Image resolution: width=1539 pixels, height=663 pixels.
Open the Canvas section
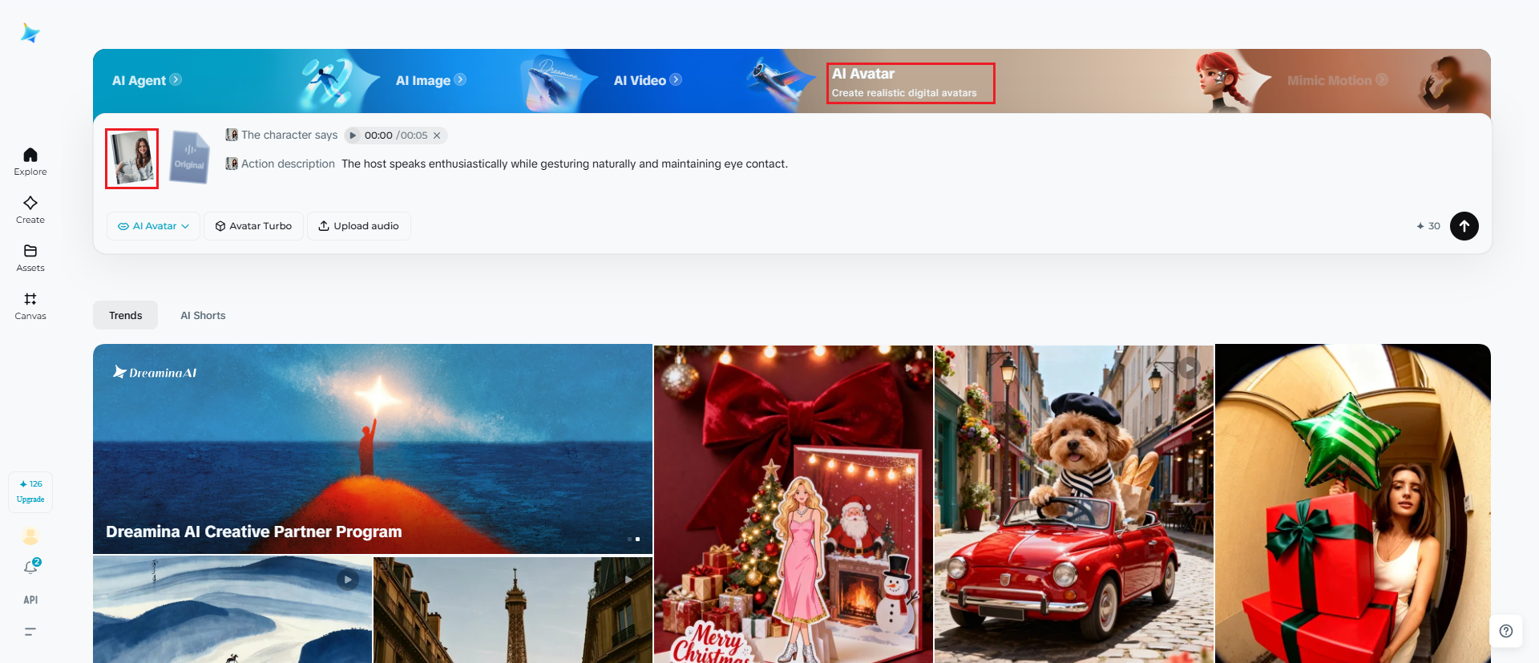pos(30,305)
